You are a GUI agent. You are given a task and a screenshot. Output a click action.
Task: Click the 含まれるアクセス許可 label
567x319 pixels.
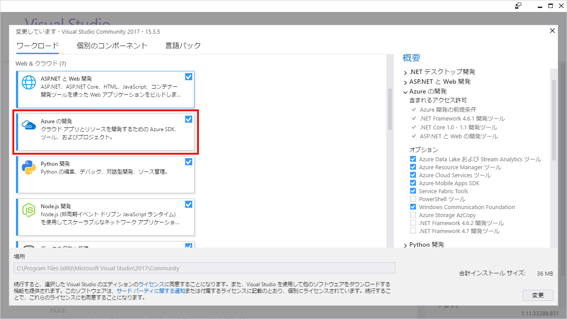[x=438, y=101]
